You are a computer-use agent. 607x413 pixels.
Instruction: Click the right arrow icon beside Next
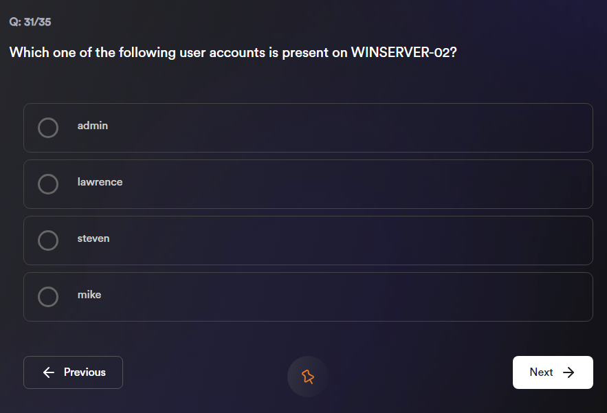click(569, 372)
